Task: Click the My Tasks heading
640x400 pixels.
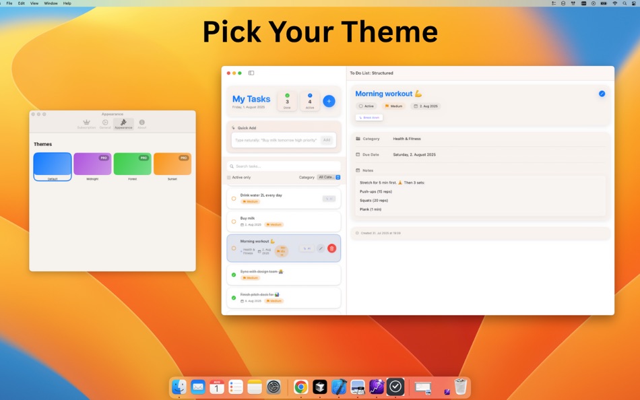Action: (x=251, y=99)
